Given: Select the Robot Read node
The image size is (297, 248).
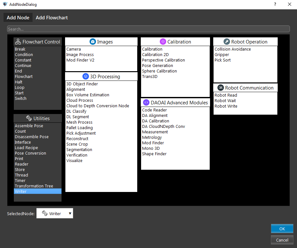Looking at the screenshot, I should [x=226, y=95].
